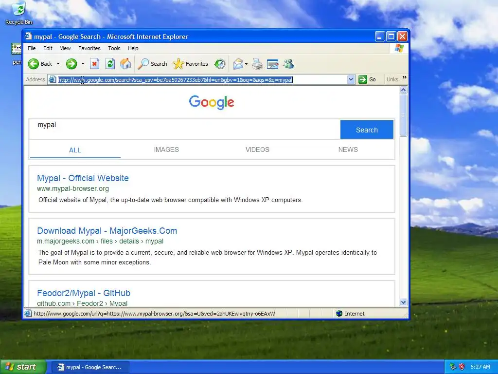Click the Internet zone text in status bar
This screenshot has width=498, height=374.
(x=355, y=314)
